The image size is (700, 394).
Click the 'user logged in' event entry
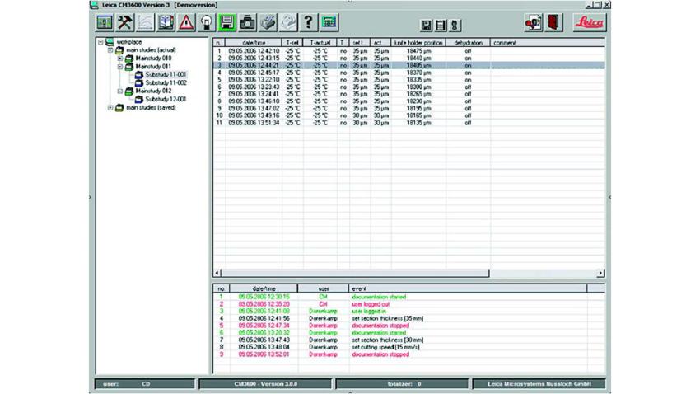[x=369, y=312]
